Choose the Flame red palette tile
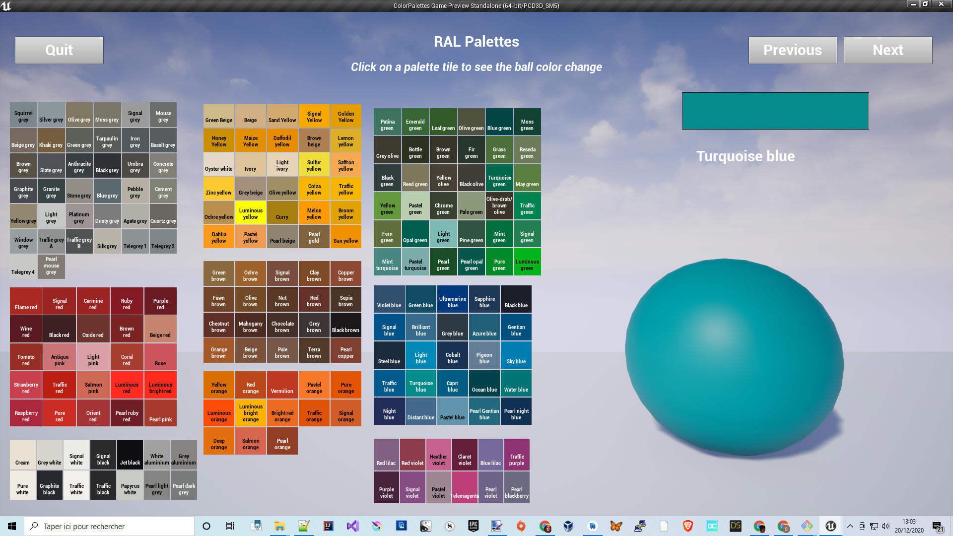Image resolution: width=953 pixels, height=536 pixels. (x=26, y=301)
